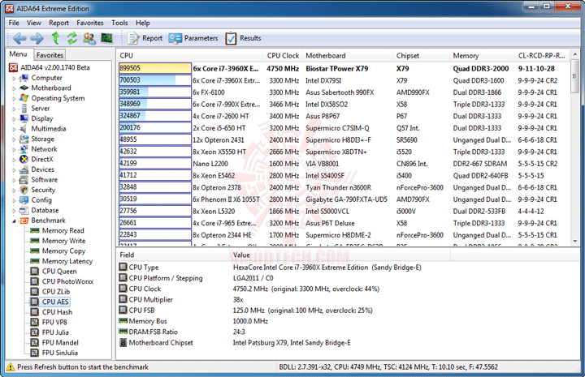Go up one level with green arrow
Image resolution: width=585 pixels, height=377 pixels.
click(x=55, y=38)
